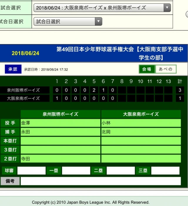This screenshot has width=188, height=206.
Task: Click the Japan Boys League copyright text
Action: point(90,202)
